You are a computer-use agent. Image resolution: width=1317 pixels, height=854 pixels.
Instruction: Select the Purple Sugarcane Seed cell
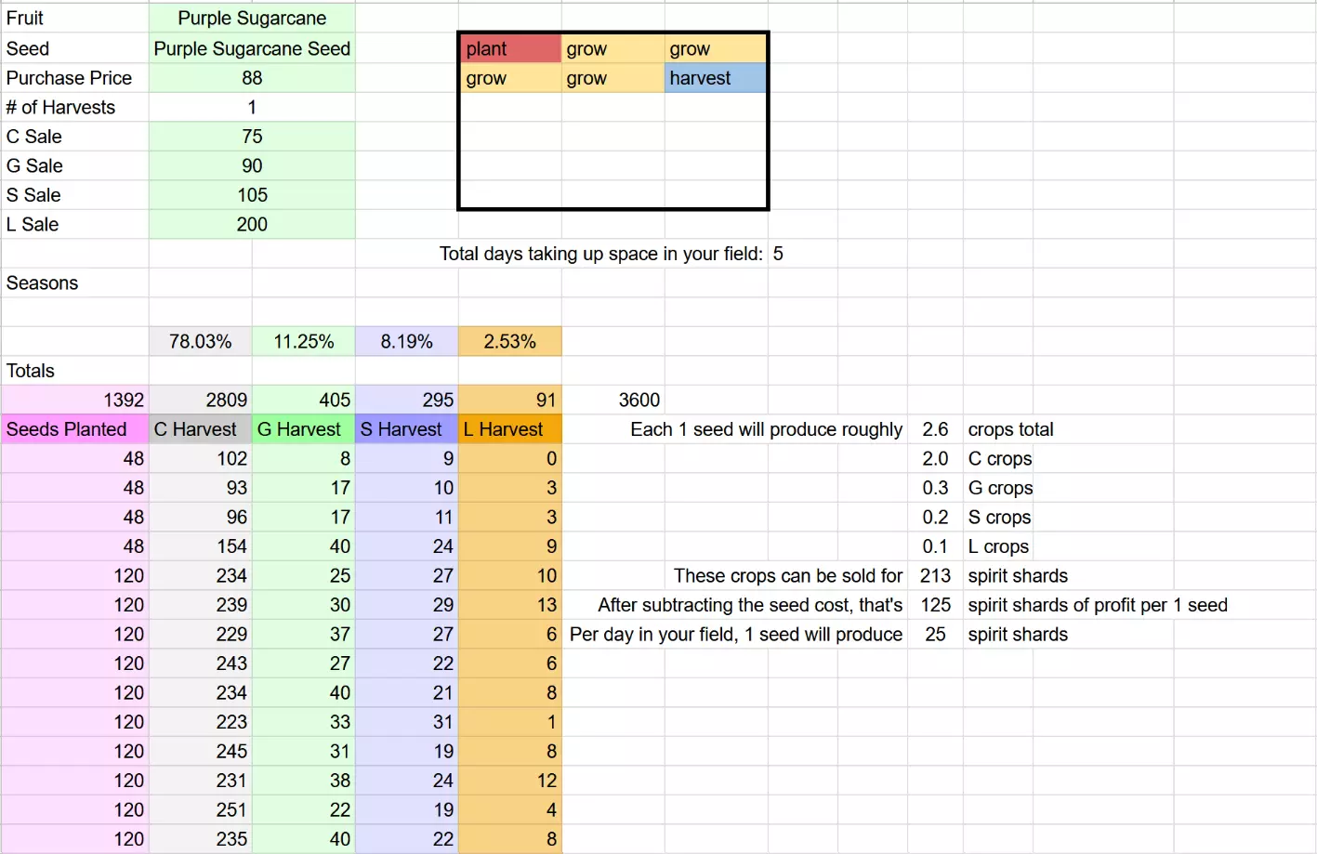(x=252, y=48)
